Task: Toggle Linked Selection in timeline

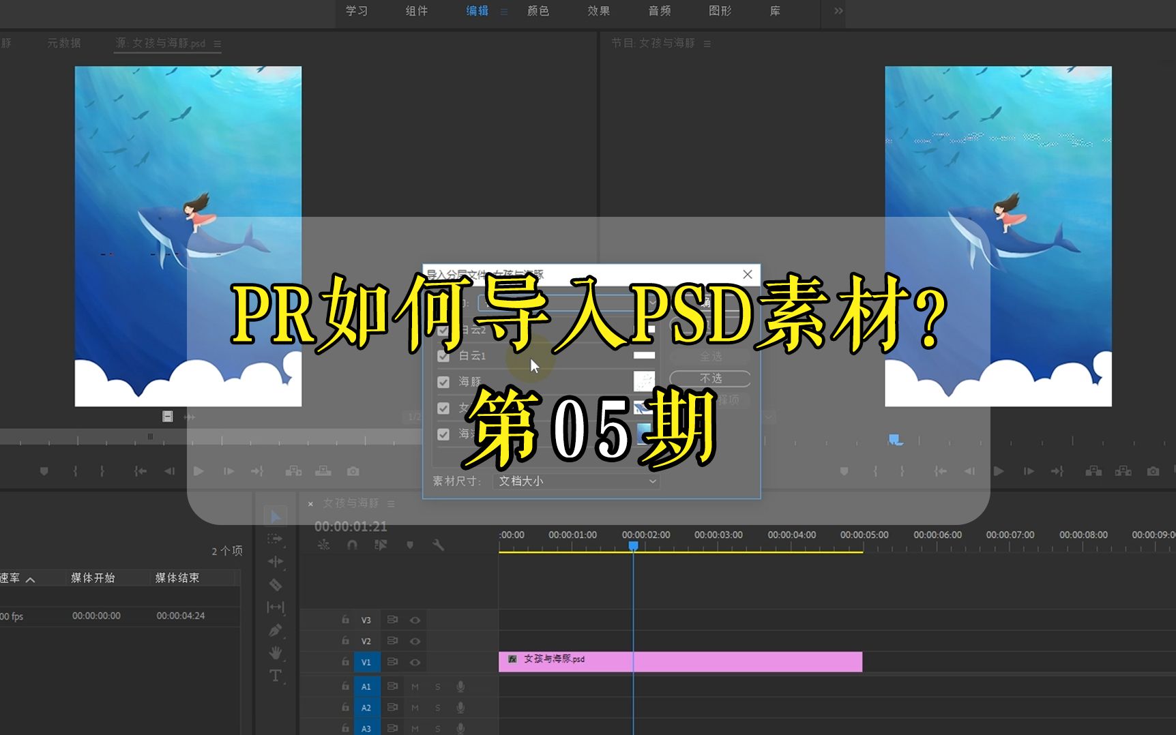Action: 381,545
